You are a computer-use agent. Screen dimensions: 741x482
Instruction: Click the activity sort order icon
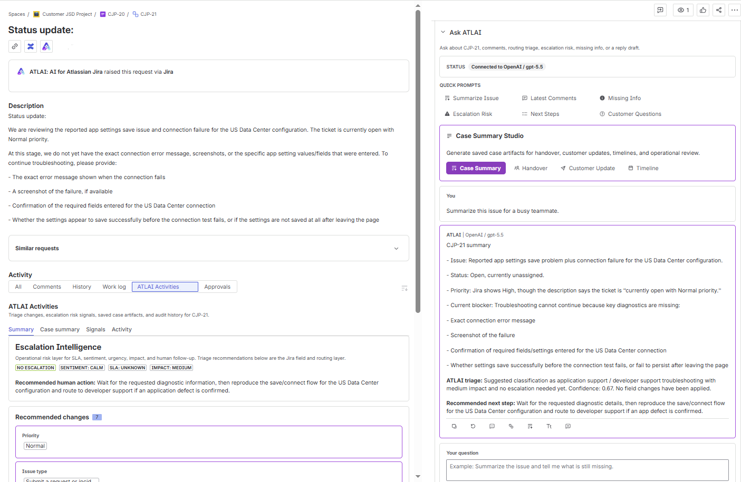[x=405, y=288]
